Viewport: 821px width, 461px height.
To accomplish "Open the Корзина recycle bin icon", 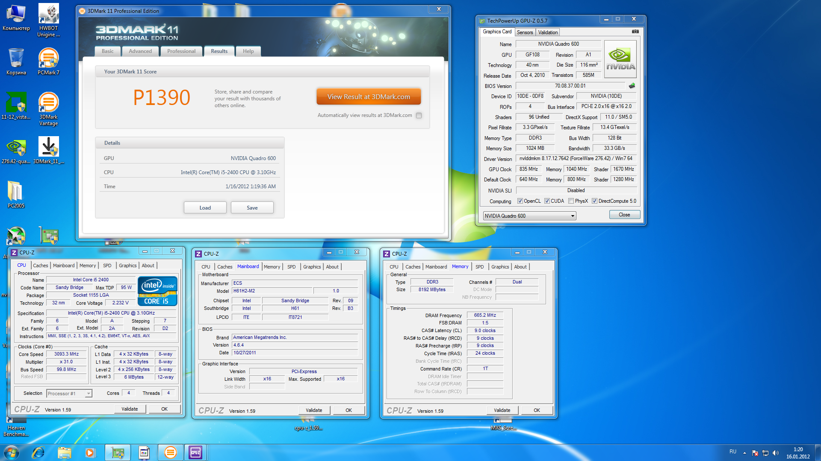I will 16,61.
